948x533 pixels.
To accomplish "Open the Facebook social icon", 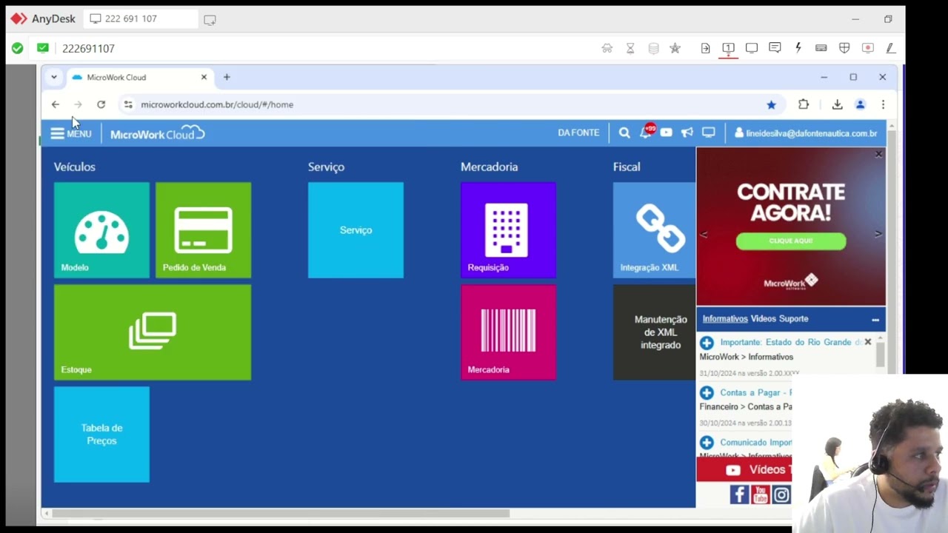I will (739, 495).
